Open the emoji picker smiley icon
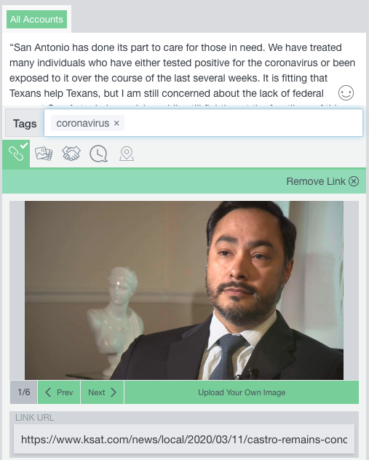 tap(346, 93)
